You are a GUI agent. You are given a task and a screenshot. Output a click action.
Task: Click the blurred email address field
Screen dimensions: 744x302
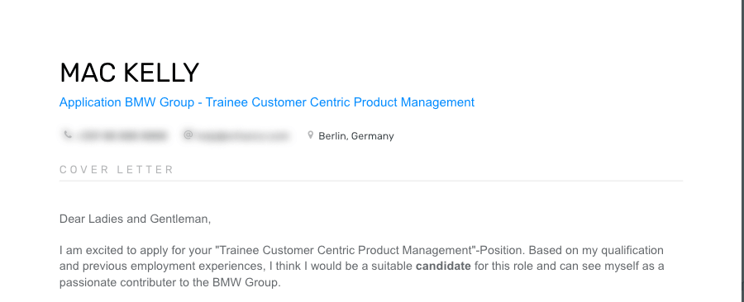(242, 136)
